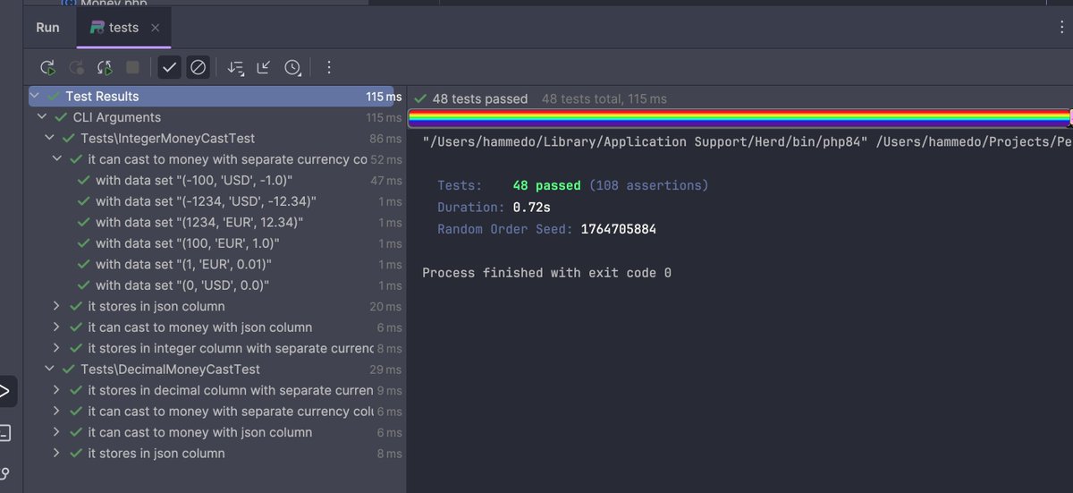Click the "48 tests passed" status text
Screen dimensions: 1073x493
click(x=480, y=98)
